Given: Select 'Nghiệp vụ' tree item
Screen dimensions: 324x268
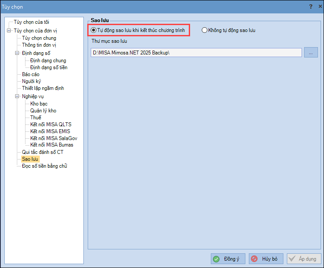Looking at the screenshot, I should click(33, 96).
